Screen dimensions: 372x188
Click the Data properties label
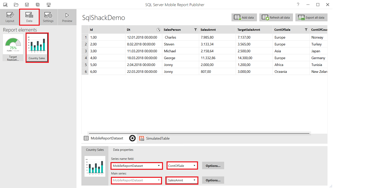123,150
